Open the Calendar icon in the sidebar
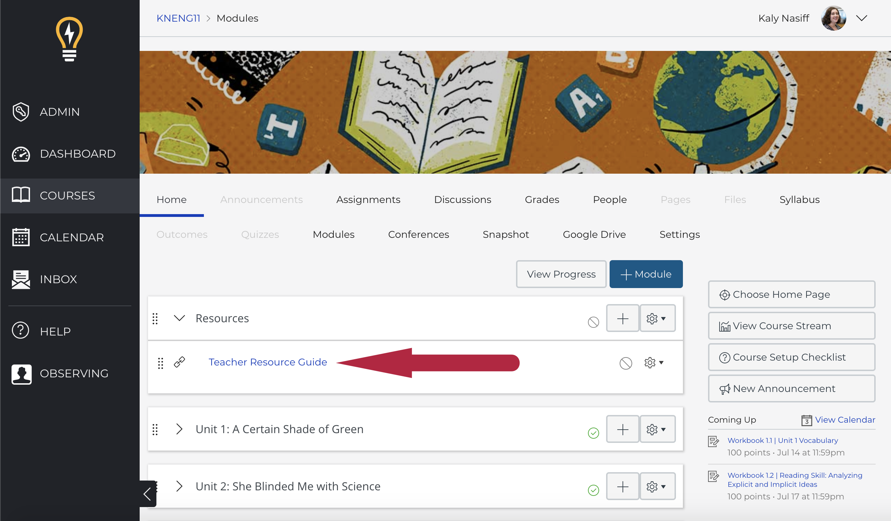 (x=21, y=237)
